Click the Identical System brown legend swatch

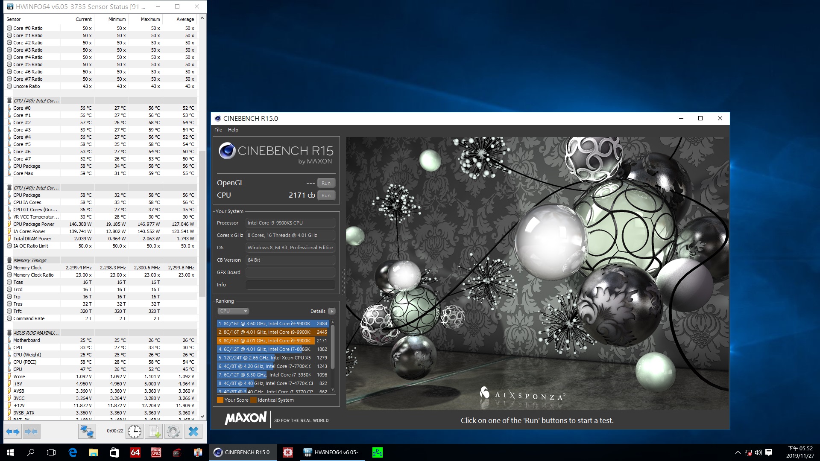[x=253, y=400]
